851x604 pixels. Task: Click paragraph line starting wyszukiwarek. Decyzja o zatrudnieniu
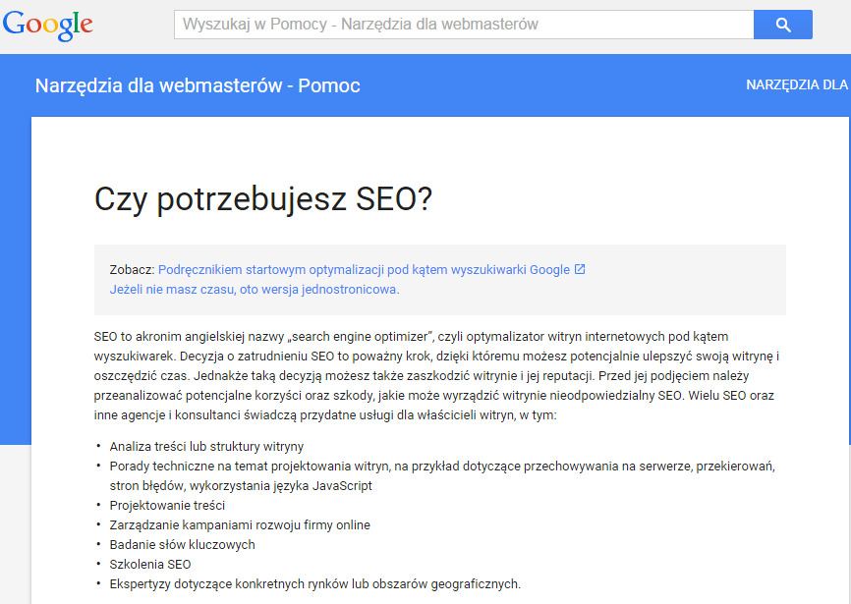tap(436, 357)
